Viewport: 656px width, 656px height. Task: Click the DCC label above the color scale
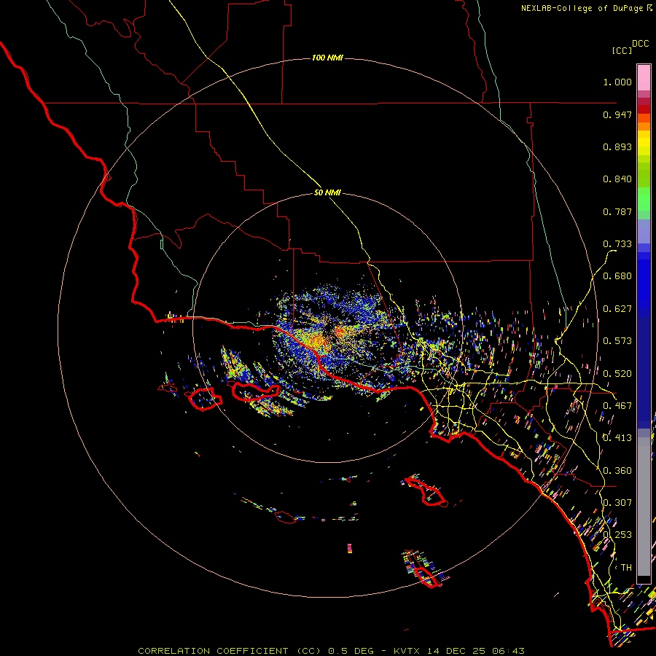640,44
